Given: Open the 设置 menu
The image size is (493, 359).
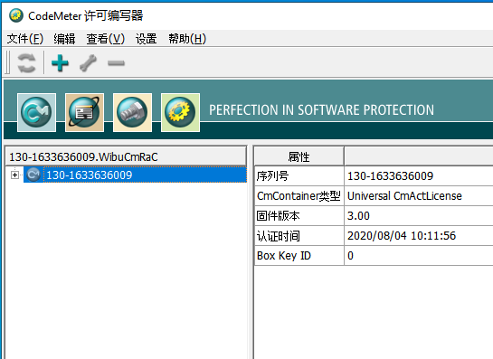Looking at the screenshot, I should pos(147,39).
